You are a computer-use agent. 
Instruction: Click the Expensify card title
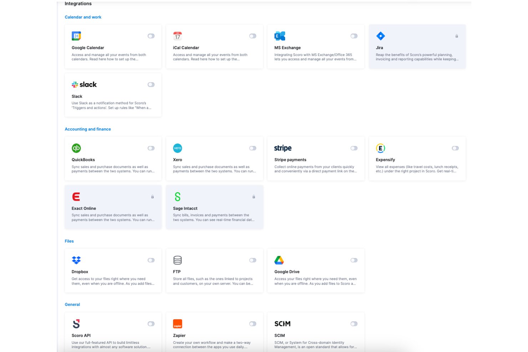tap(385, 160)
